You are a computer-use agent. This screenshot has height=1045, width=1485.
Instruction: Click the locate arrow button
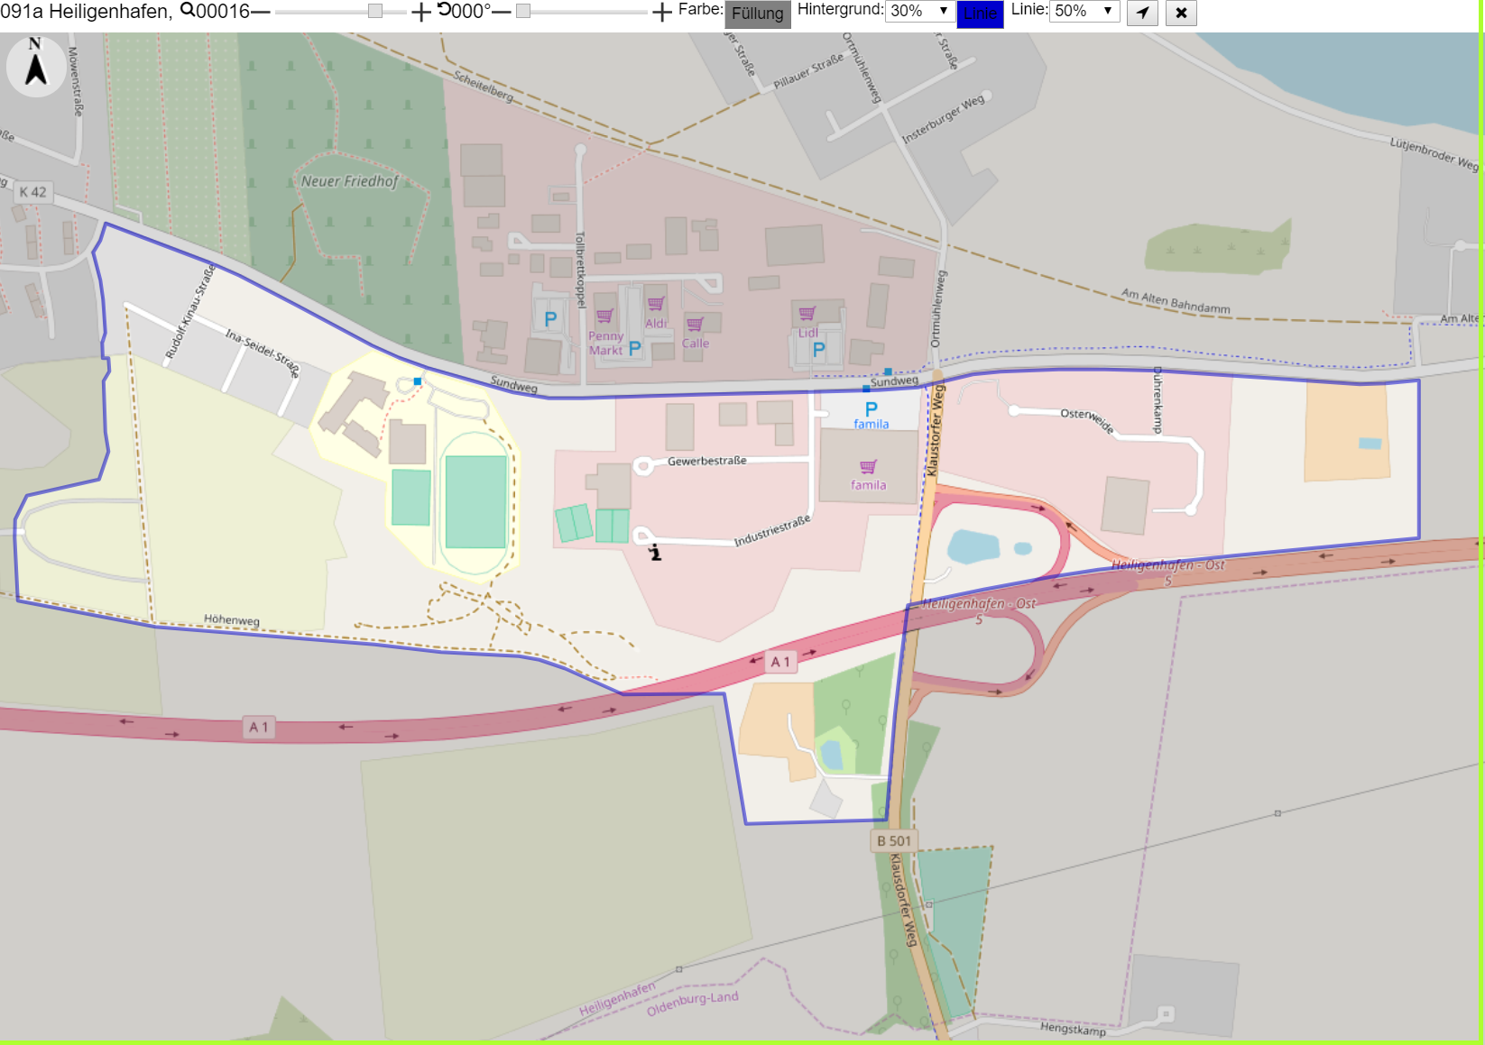pyautogui.click(x=1142, y=13)
